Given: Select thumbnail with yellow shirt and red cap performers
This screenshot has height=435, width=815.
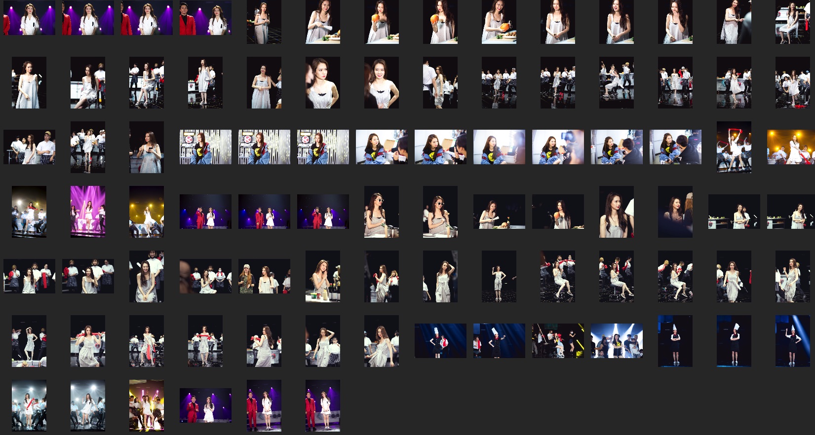Looking at the screenshot, I should (x=558, y=341).
